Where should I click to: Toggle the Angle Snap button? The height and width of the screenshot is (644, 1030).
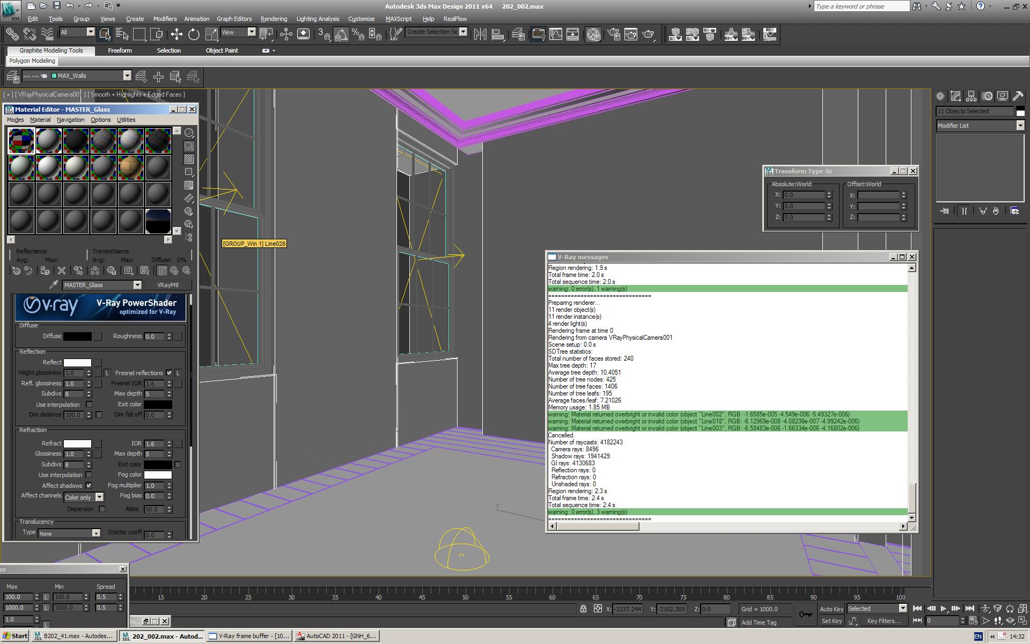click(x=341, y=34)
